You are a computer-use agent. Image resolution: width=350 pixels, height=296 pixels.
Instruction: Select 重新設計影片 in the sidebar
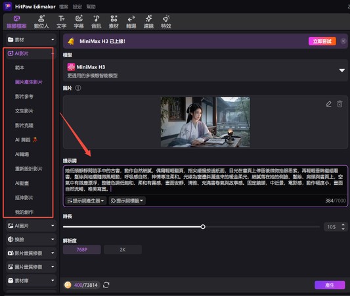pyautogui.click(x=29, y=169)
